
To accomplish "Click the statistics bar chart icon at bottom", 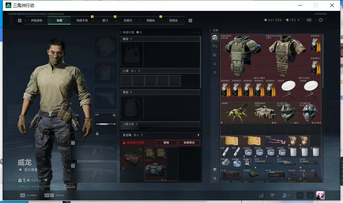I will [x=261, y=195].
